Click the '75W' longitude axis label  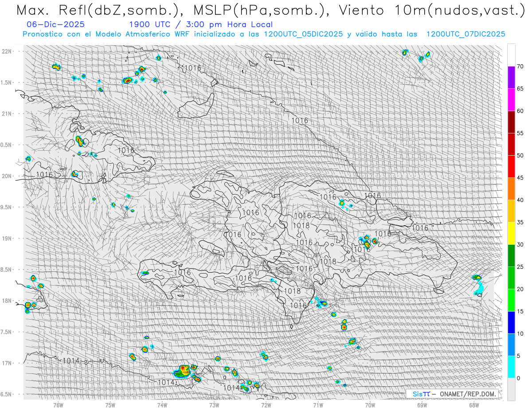[x=110, y=405]
